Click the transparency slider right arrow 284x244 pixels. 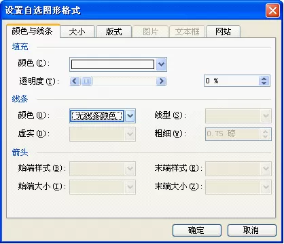[161, 81]
